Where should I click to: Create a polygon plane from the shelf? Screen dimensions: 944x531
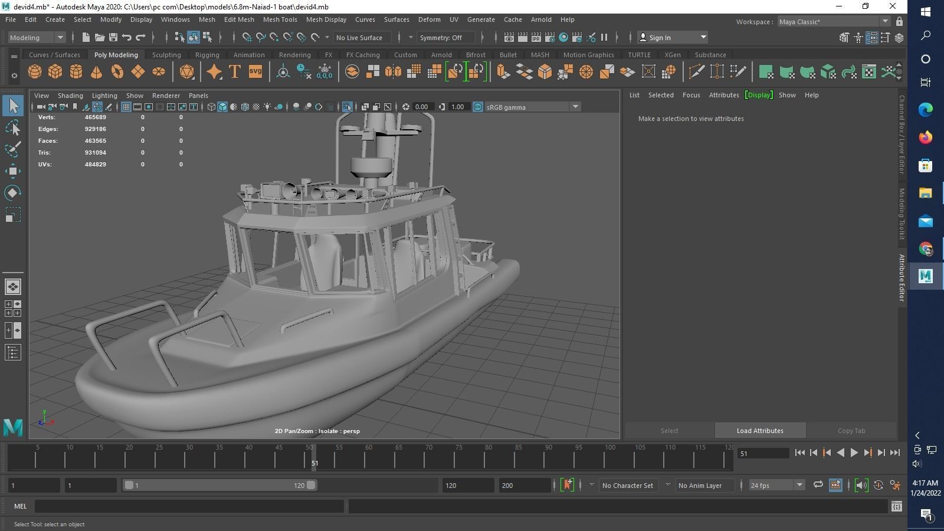[138, 72]
